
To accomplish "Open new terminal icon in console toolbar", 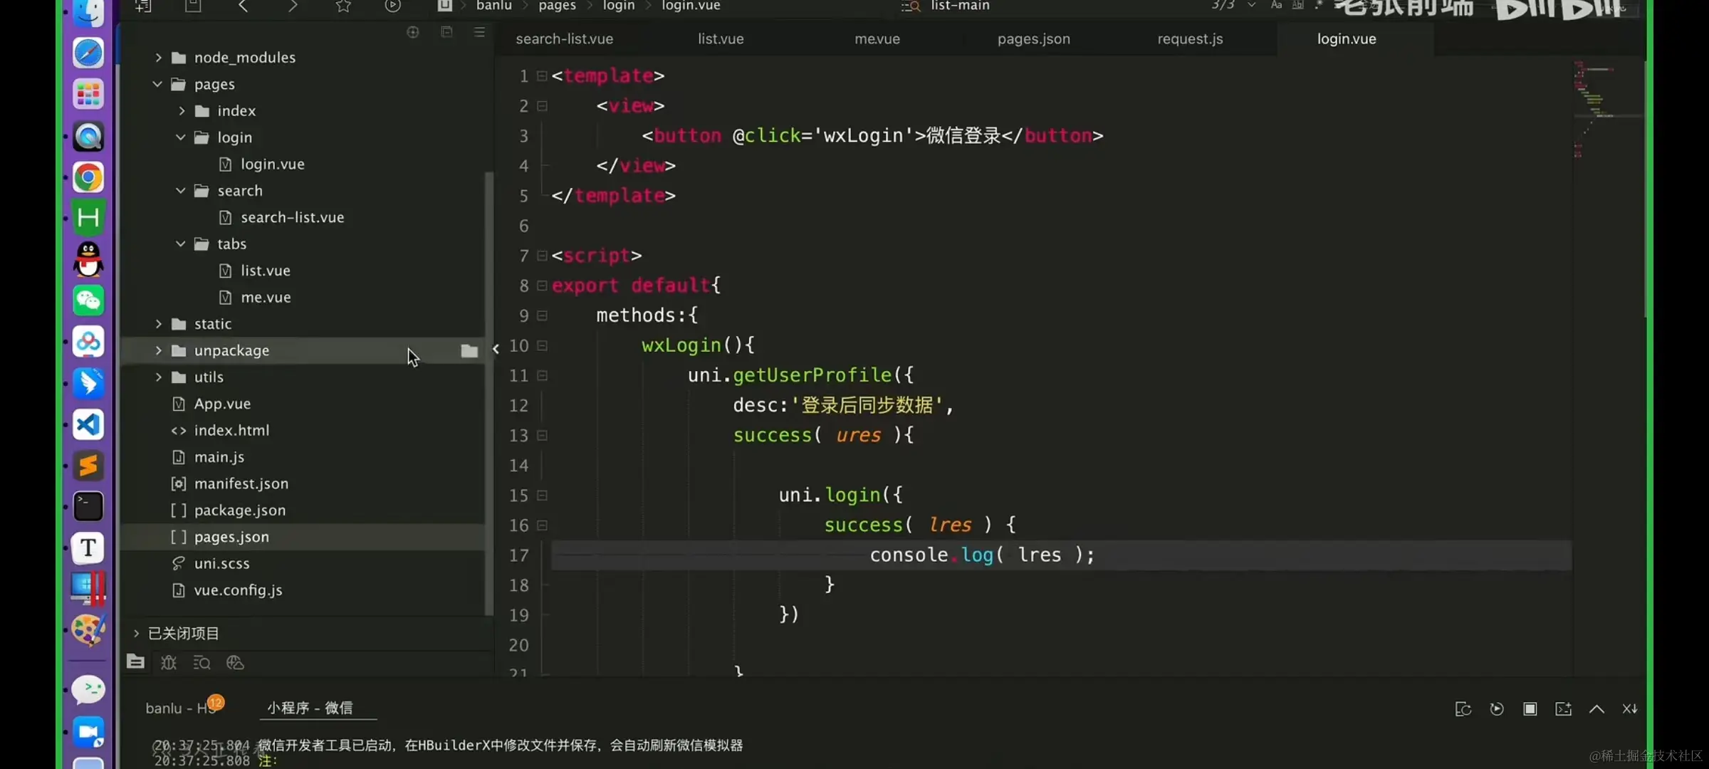I will (x=1563, y=708).
